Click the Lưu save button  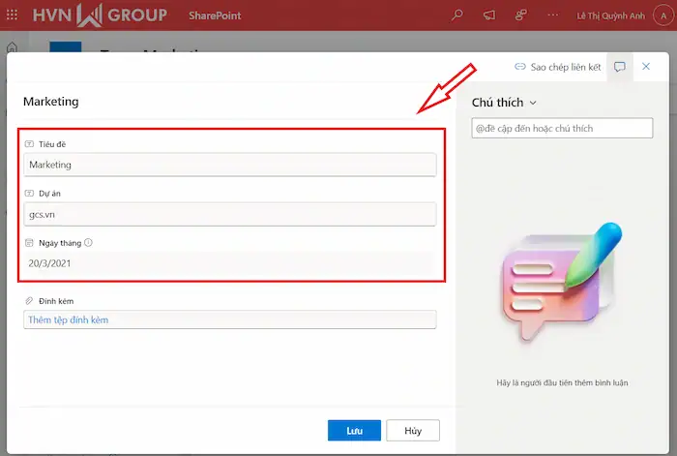click(x=353, y=430)
